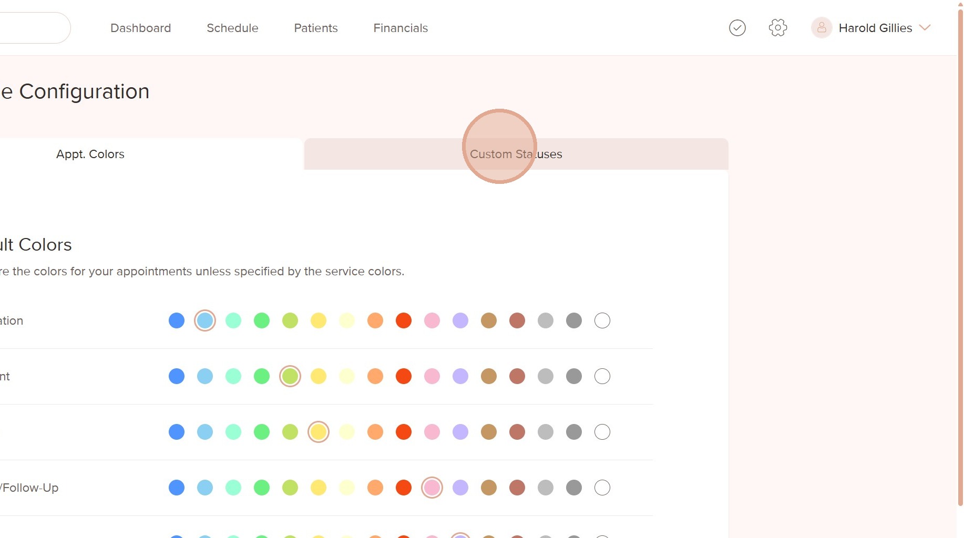Open the settings gear icon
This screenshot has width=964, height=538.
point(778,28)
